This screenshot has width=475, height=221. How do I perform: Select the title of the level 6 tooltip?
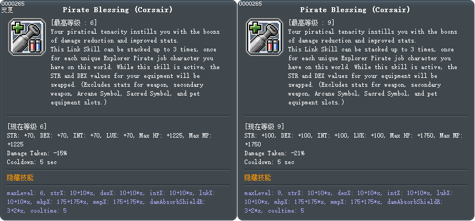click(x=118, y=10)
